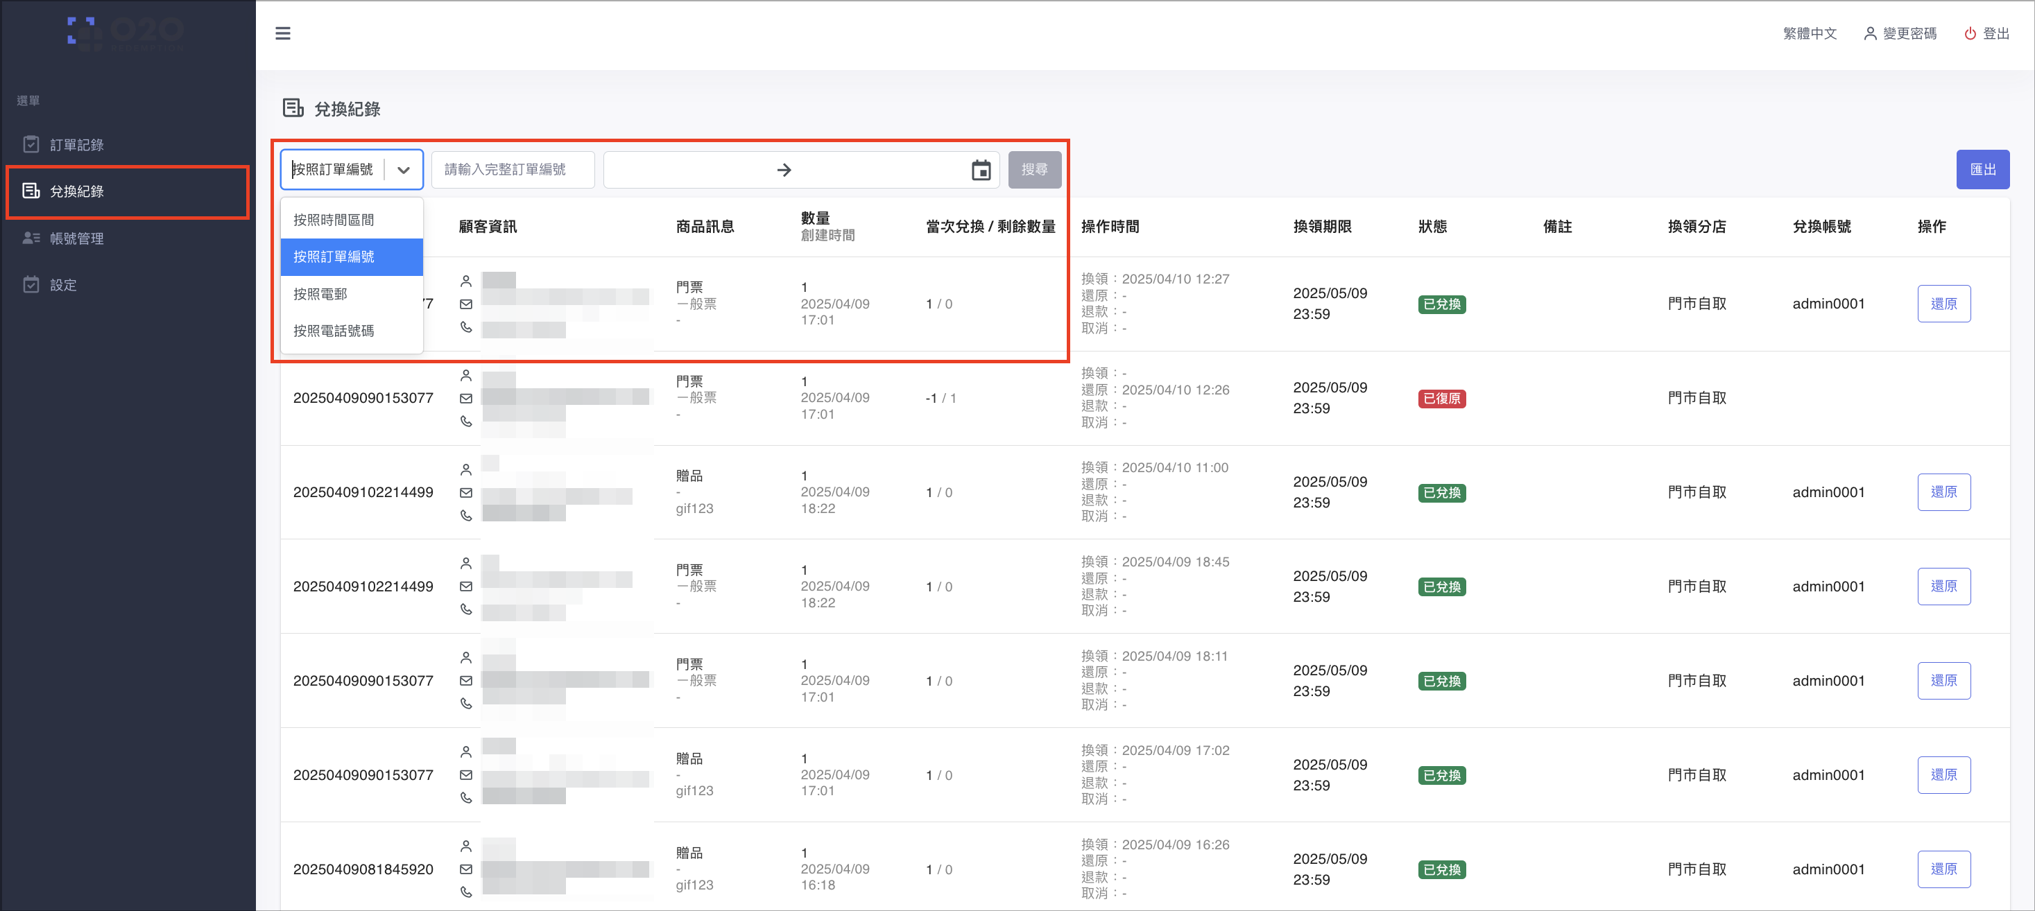
Task: Focus the order number input field
Action: point(513,170)
